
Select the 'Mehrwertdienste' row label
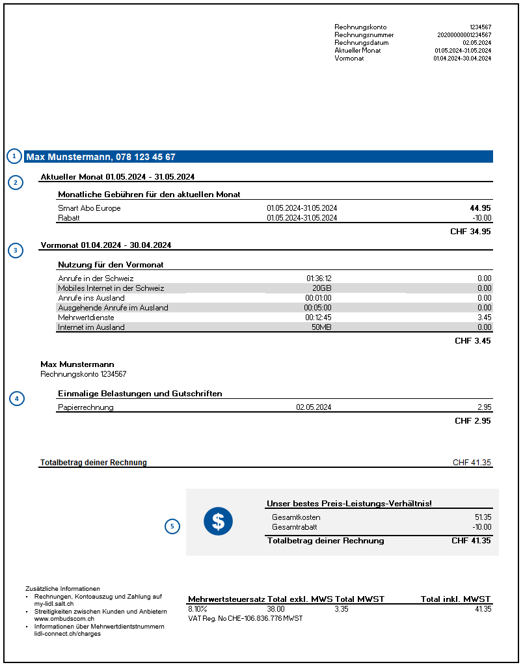86,318
